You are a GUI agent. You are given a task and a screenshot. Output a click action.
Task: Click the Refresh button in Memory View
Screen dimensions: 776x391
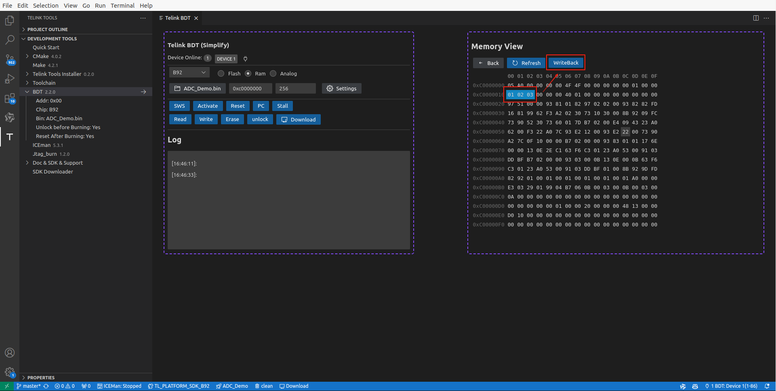(526, 63)
